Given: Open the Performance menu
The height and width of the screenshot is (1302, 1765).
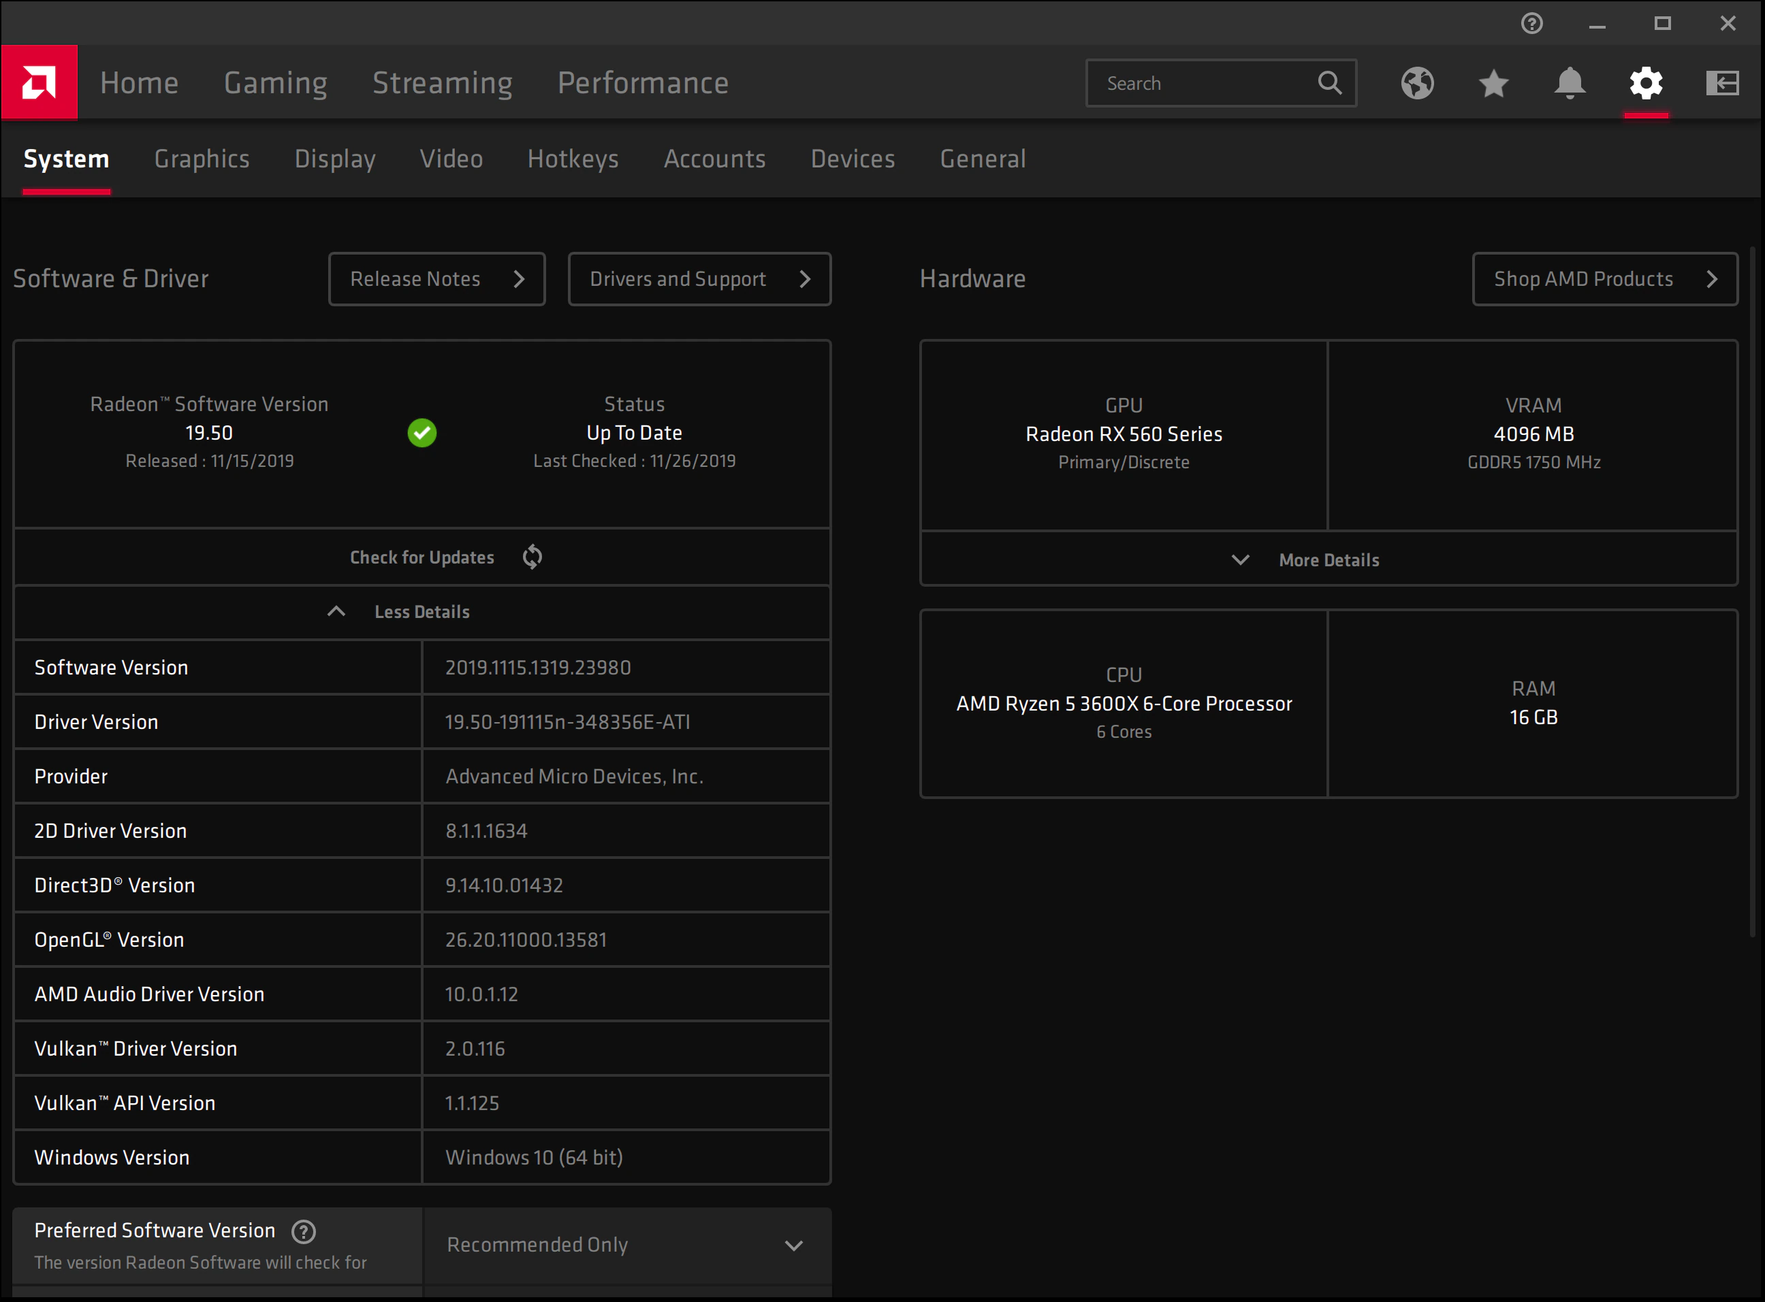Looking at the screenshot, I should tap(643, 83).
